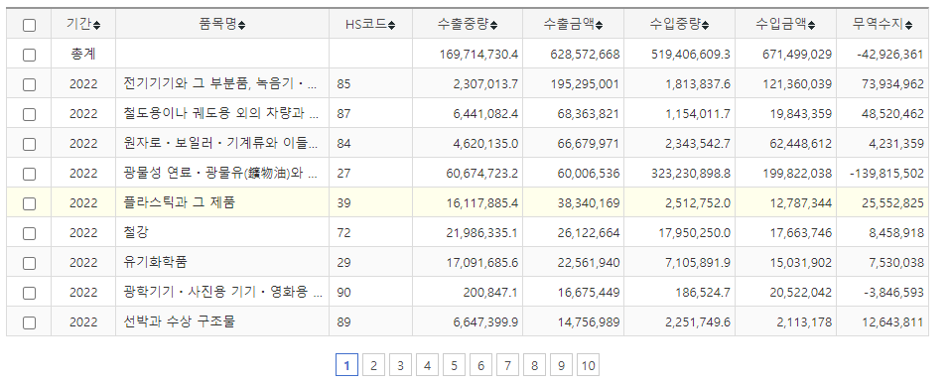Tick the checkbox for 철강 row

pos(29,233)
